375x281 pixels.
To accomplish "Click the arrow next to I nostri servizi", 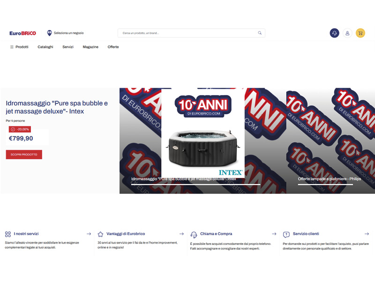I will 89,234.
